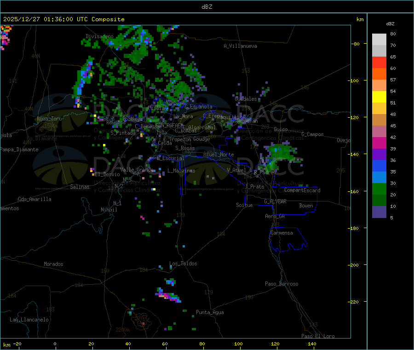This screenshot has height=350, width=414.
Task: Click the 'S_Rosas' label
Action: tap(185, 149)
